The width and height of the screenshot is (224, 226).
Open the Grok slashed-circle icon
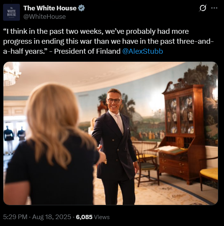[x=203, y=8]
